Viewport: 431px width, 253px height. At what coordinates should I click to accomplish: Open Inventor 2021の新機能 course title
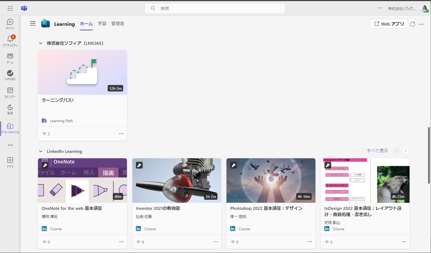pyautogui.click(x=158, y=208)
